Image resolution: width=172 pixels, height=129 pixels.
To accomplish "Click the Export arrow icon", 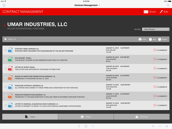I will pos(160,39).
